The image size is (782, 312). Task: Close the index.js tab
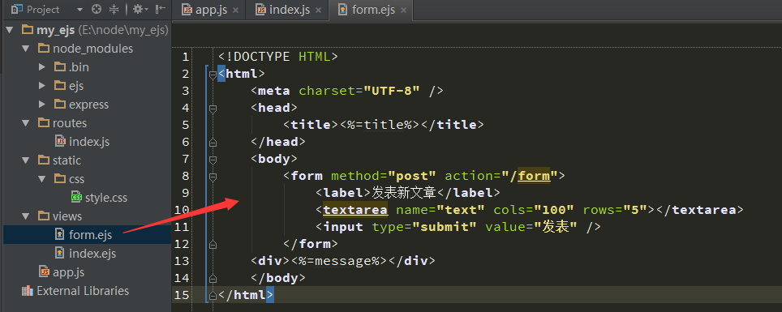(319, 11)
